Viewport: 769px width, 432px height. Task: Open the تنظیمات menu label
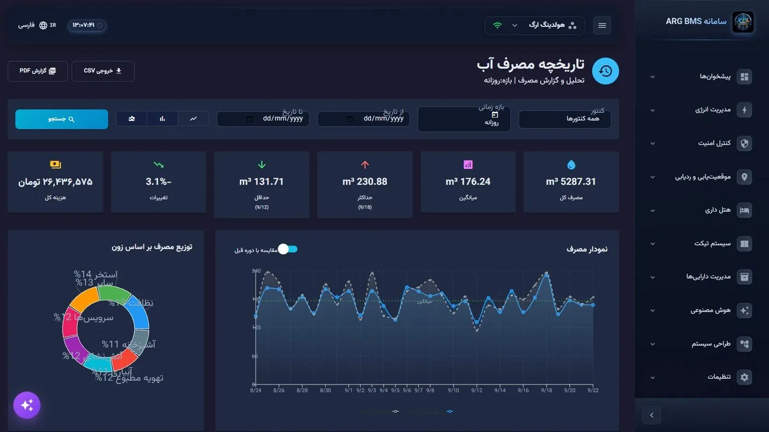click(720, 377)
